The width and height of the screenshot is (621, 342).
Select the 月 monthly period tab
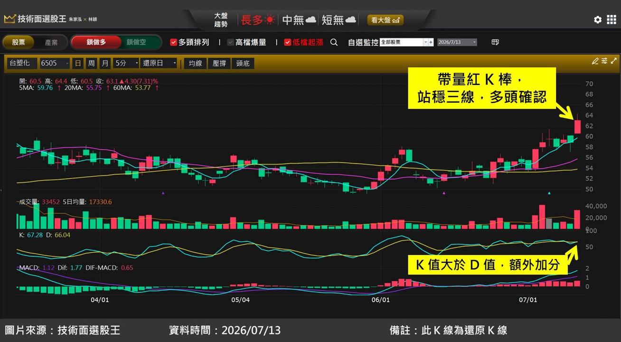tap(105, 63)
